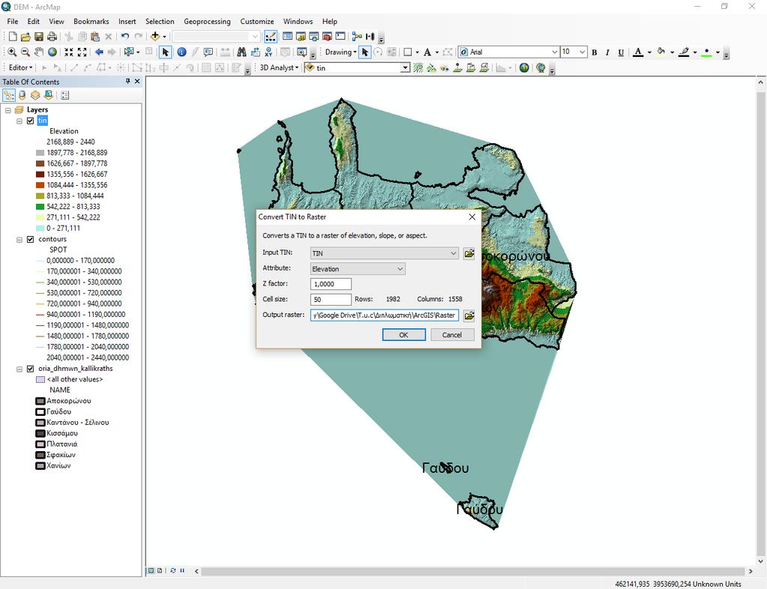Toggle Bold text formatting
767x589 pixels.
595,52
